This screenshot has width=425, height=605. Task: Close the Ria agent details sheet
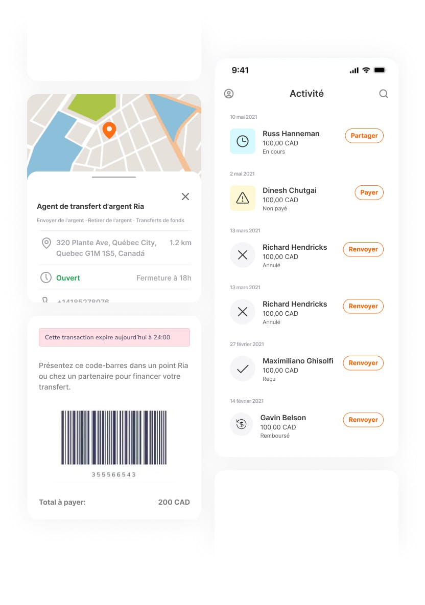[185, 197]
